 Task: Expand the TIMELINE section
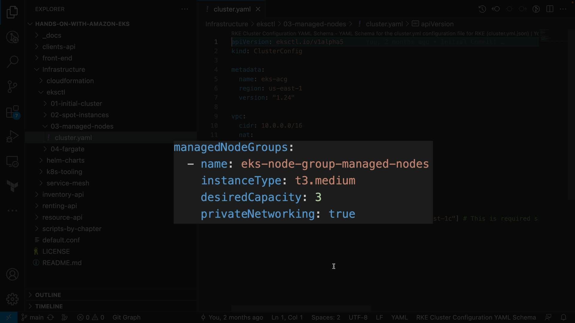49,306
